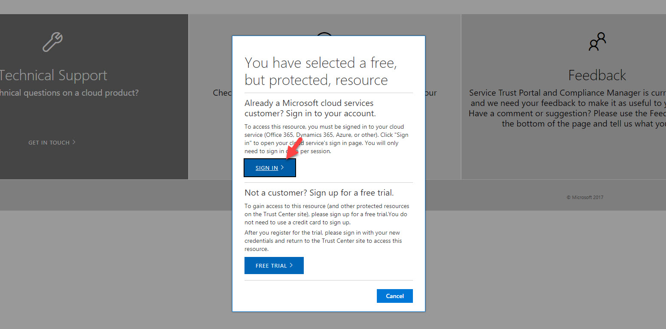Viewport: 666px width, 329px height.
Task: Open the GET IN TOUCH link
Action: 52,142
